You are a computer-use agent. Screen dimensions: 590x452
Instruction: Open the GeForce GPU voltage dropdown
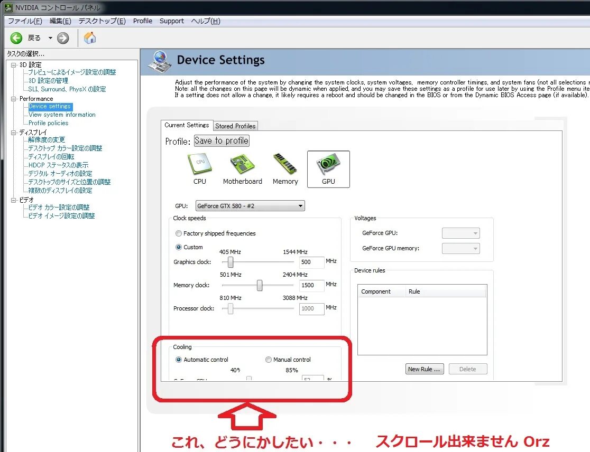[x=461, y=233]
